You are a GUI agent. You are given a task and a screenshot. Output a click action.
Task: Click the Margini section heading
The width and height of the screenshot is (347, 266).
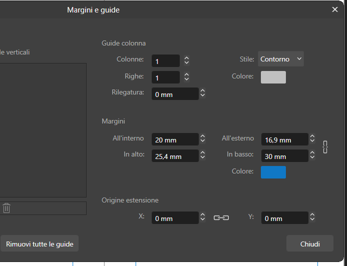[113, 121]
